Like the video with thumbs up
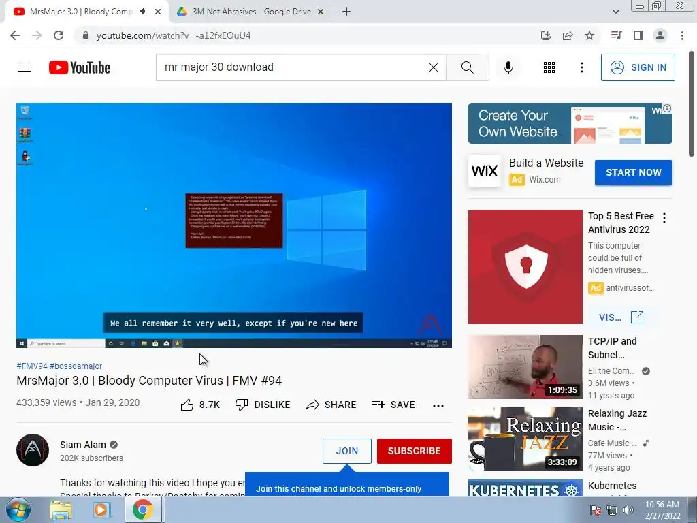This screenshot has height=523, width=697. tap(200, 405)
